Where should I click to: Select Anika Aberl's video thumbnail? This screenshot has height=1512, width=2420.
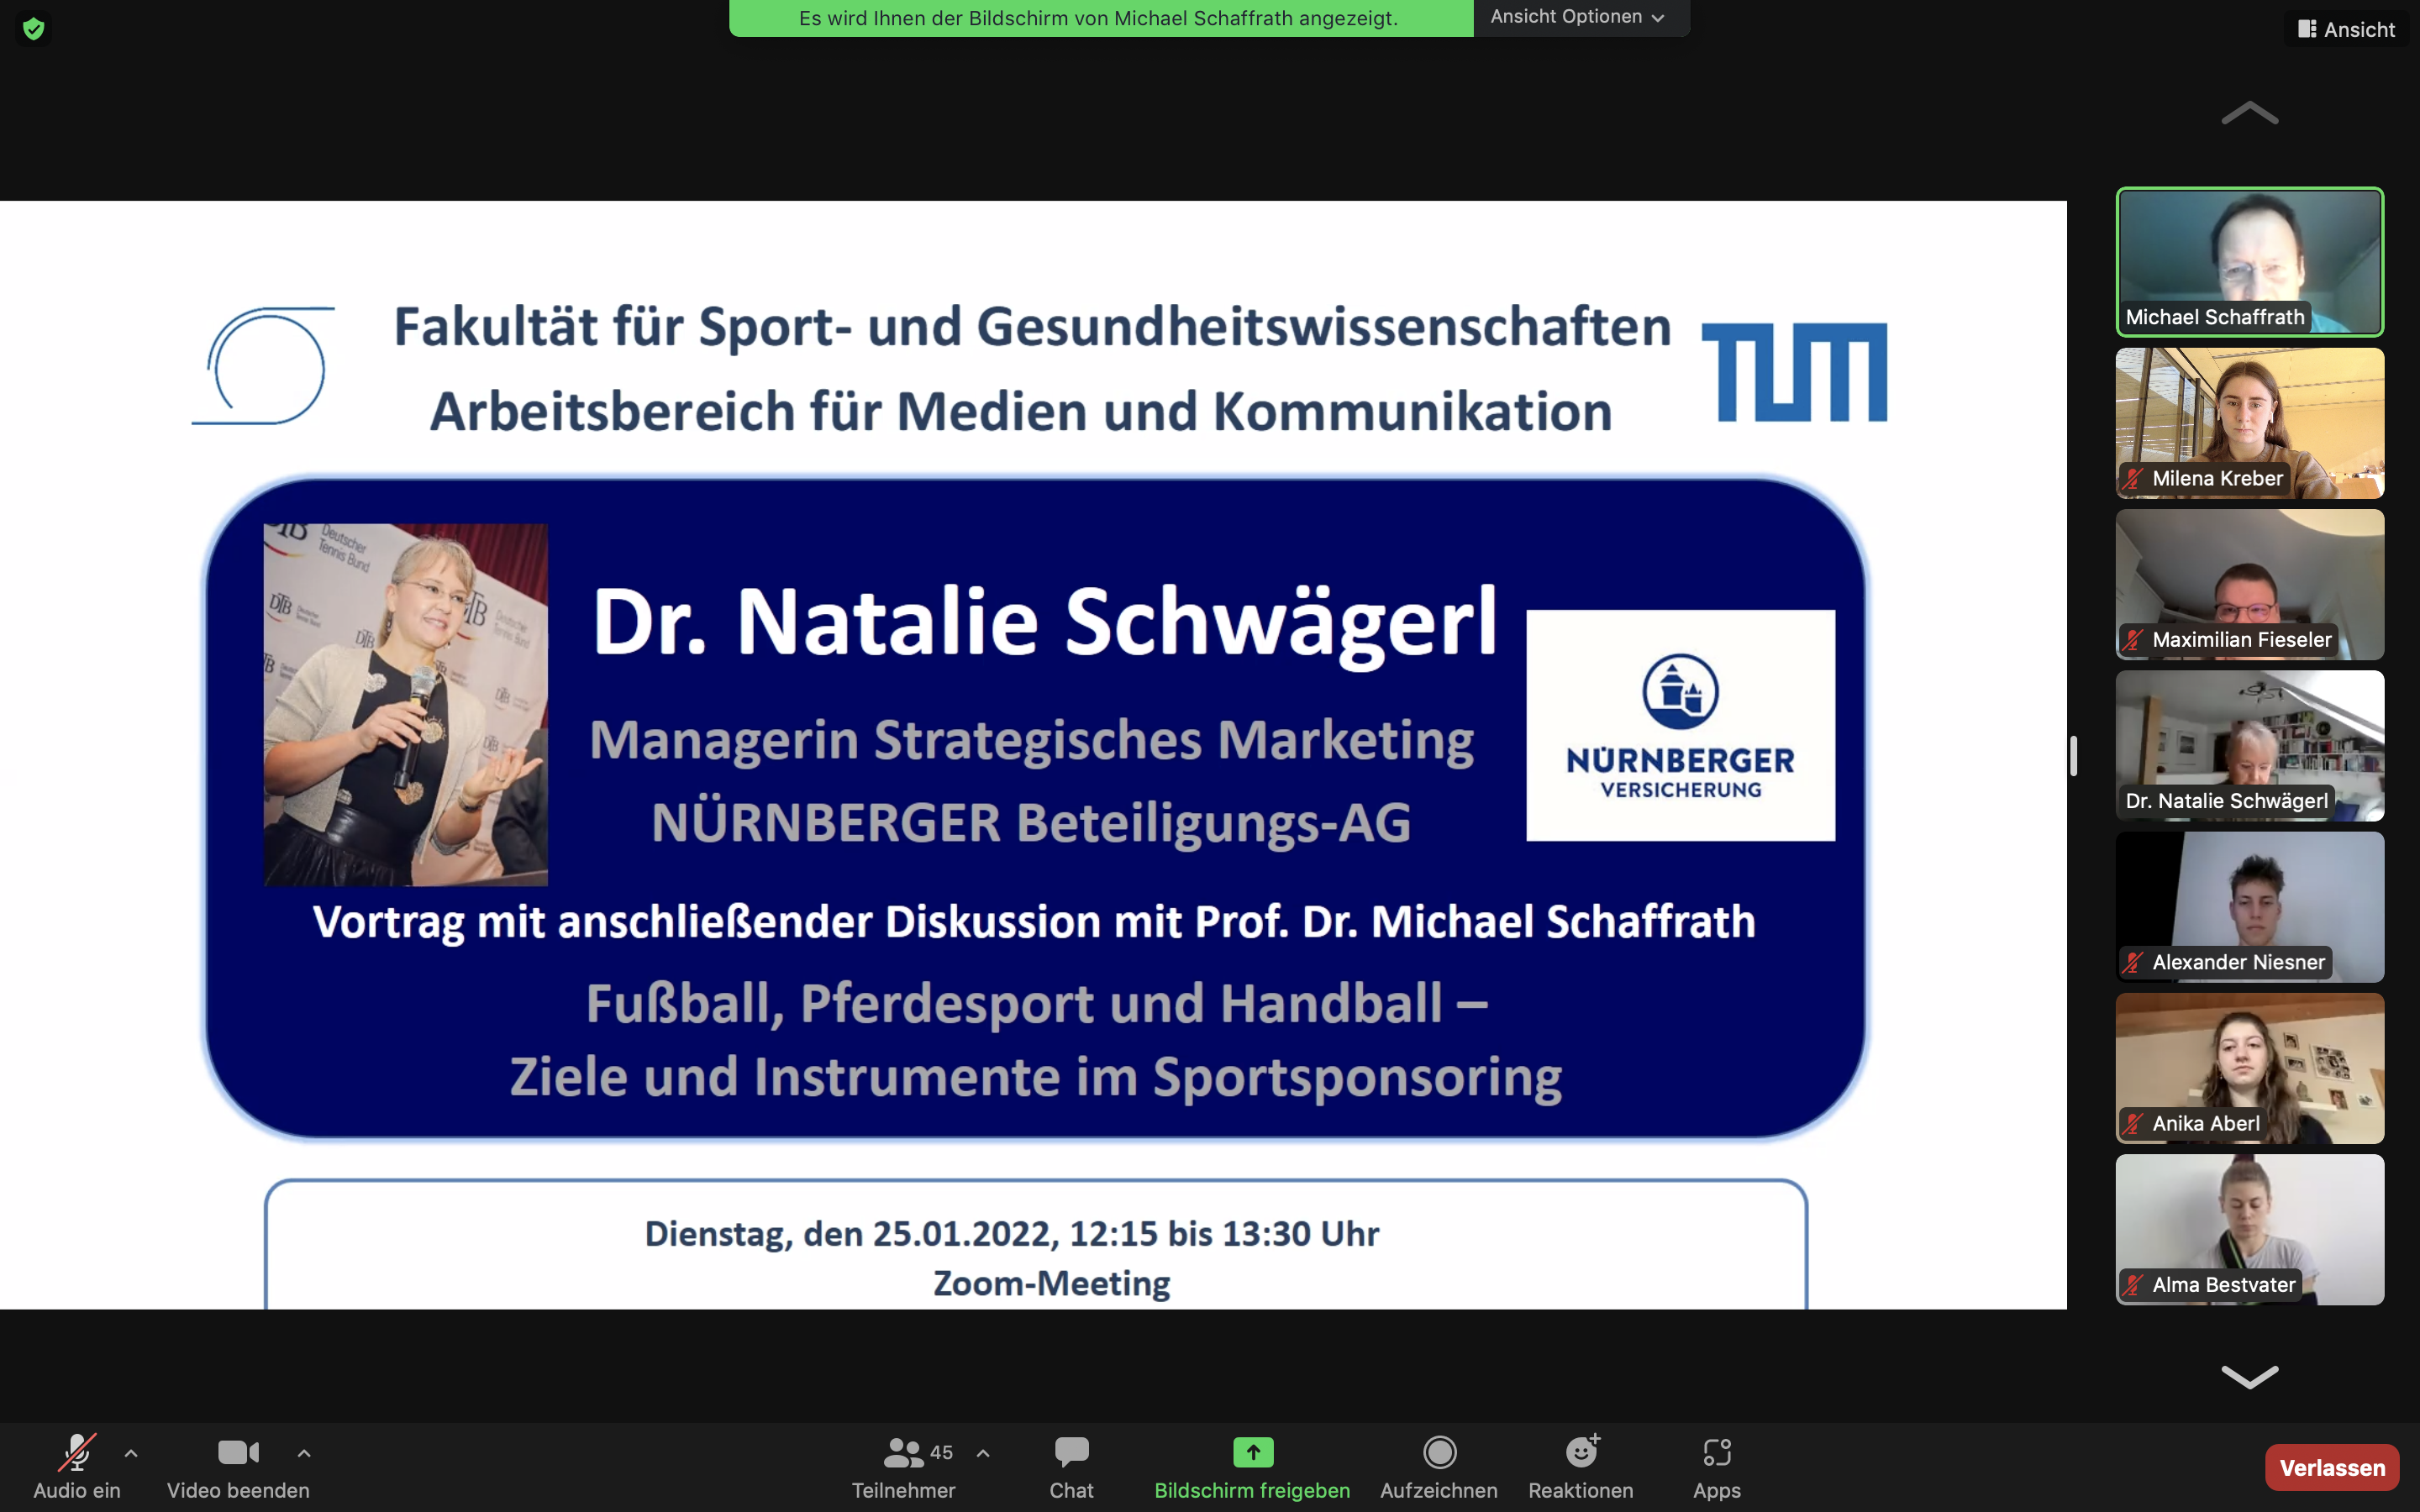2250,1068
